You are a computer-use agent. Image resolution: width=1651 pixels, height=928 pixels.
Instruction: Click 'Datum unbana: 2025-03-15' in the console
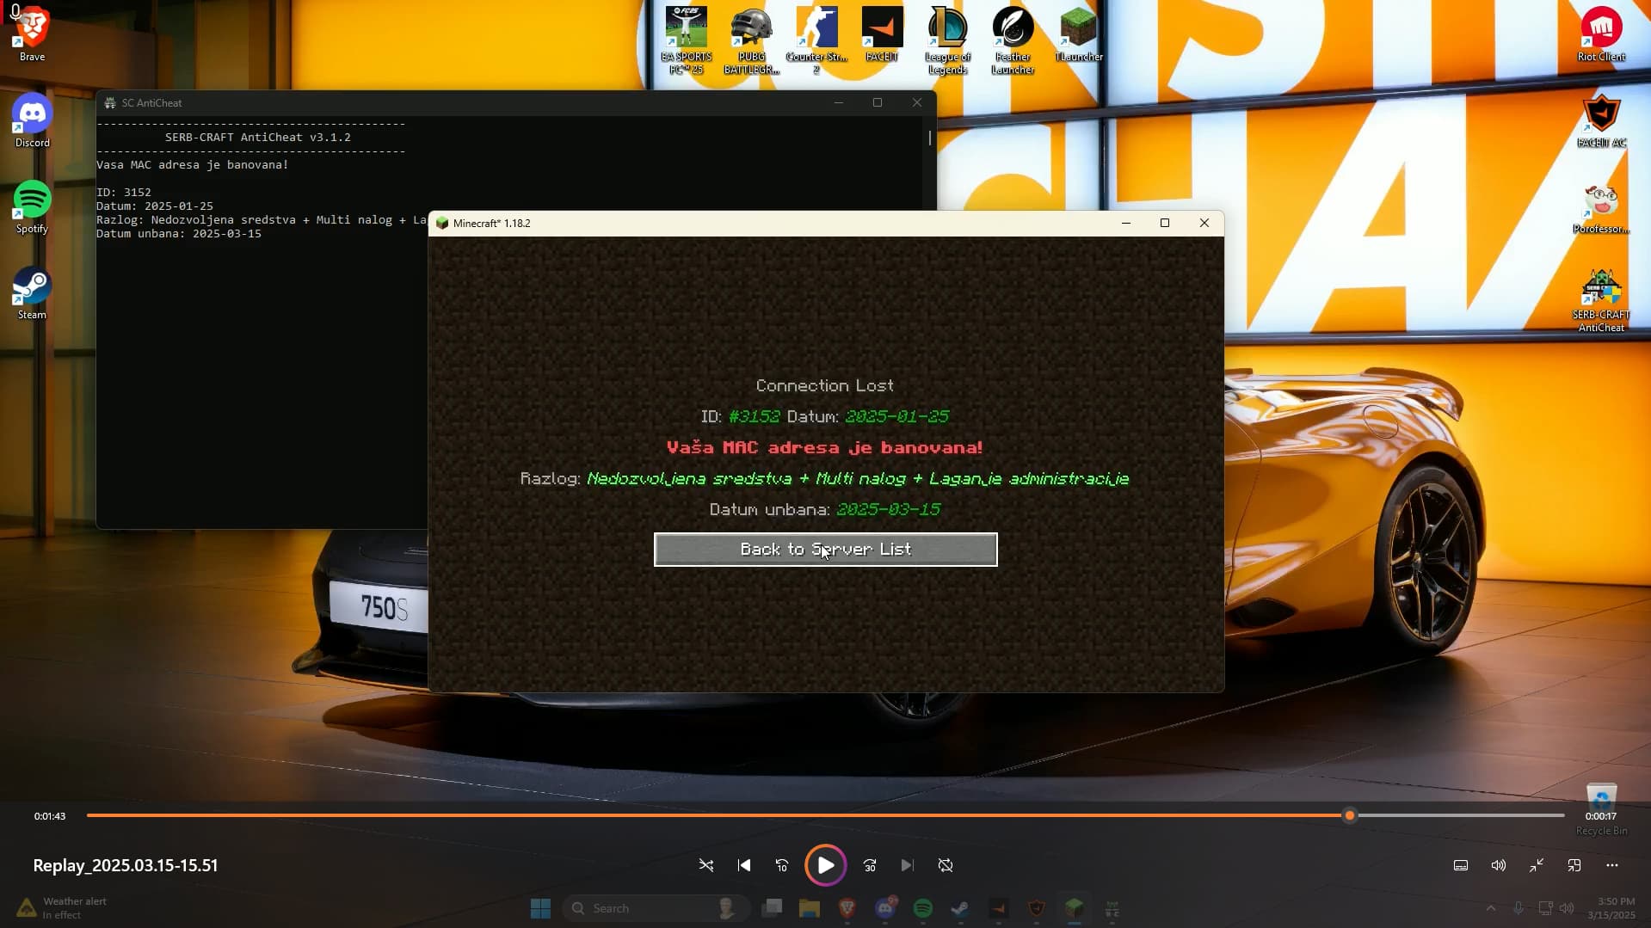tap(179, 234)
